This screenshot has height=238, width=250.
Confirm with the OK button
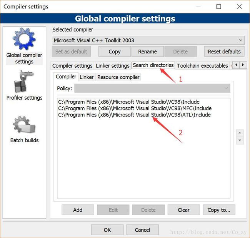click(107, 230)
